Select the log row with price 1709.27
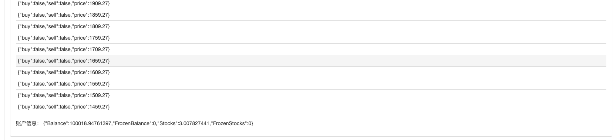 [x=311, y=49]
